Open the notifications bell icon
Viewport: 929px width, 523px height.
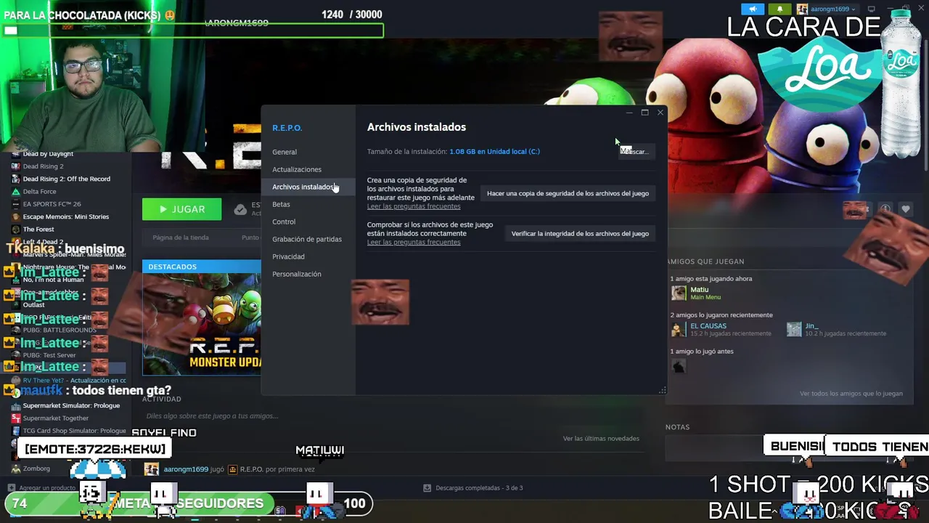pos(779,9)
